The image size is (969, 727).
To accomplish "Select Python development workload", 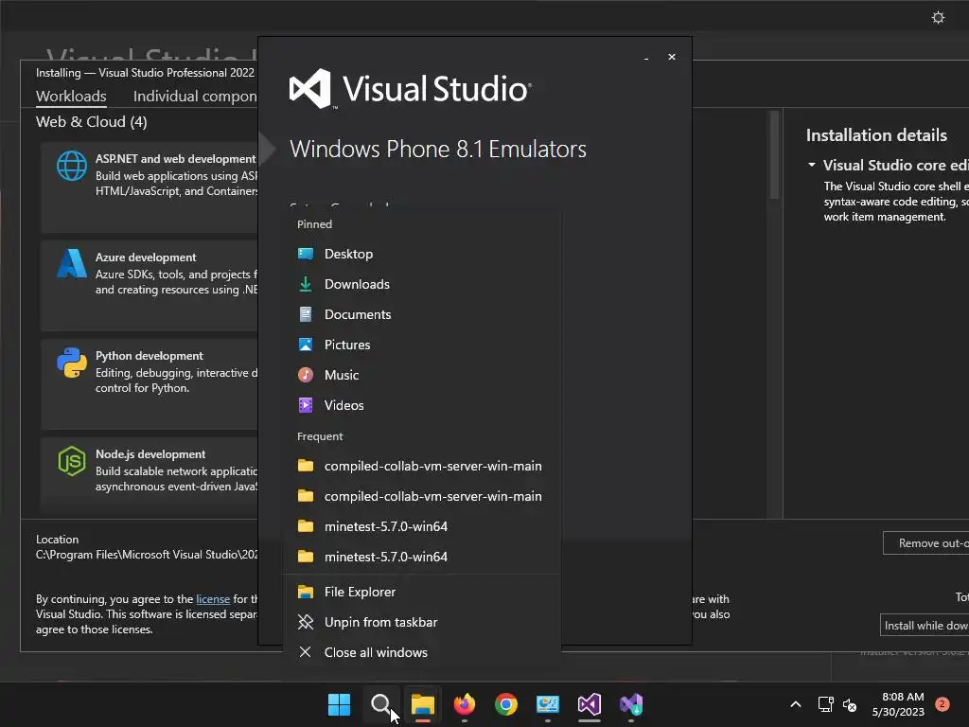I will (150, 384).
